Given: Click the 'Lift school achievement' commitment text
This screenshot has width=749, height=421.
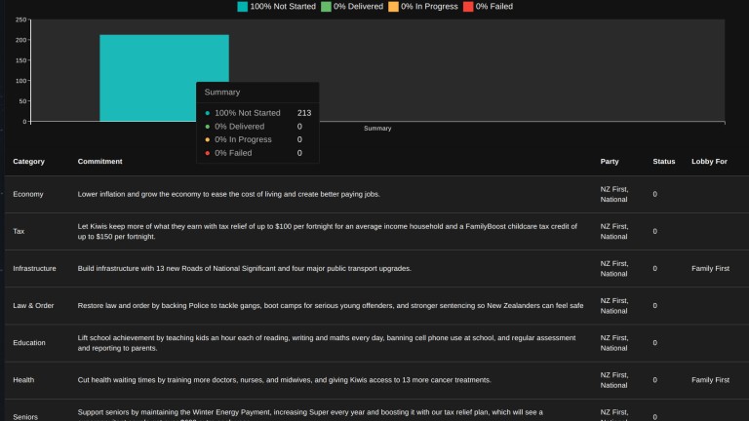Looking at the screenshot, I should click(327, 343).
